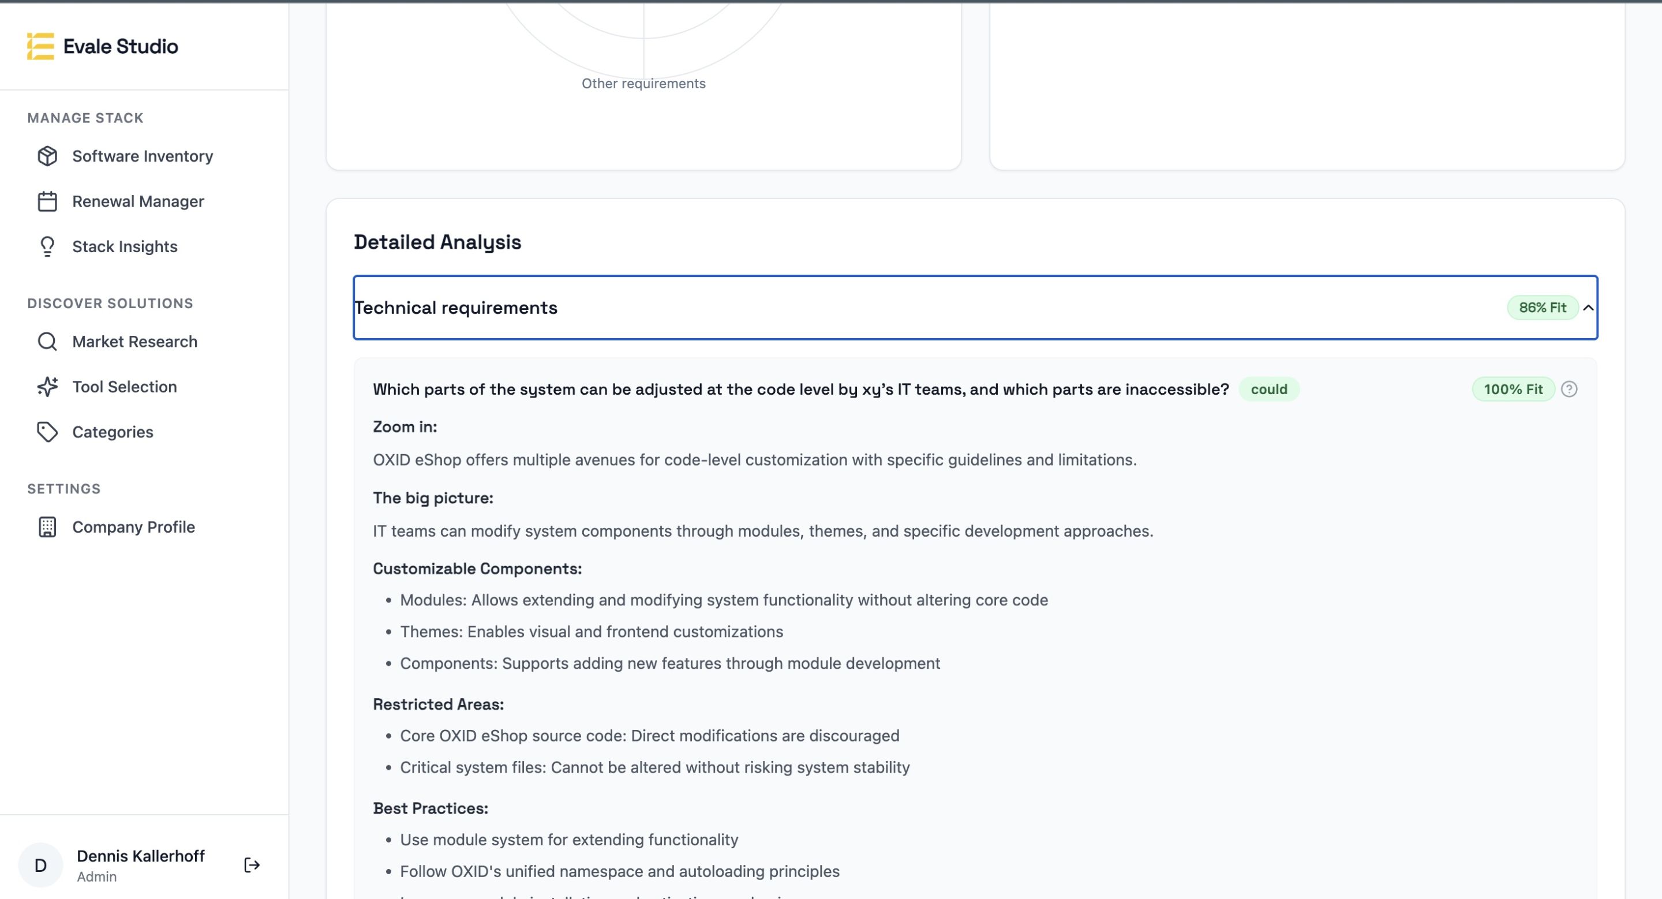Open Tool Selection
Image resolution: width=1662 pixels, height=899 pixels.
point(126,387)
